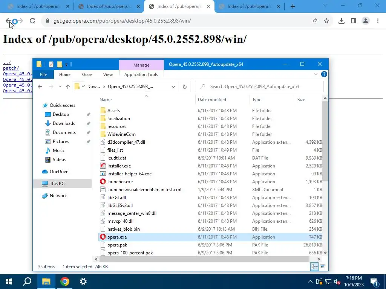This screenshot has width=386, height=289.
Task: Refresh the Explorer folder view
Action: click(x=185, y=87)
